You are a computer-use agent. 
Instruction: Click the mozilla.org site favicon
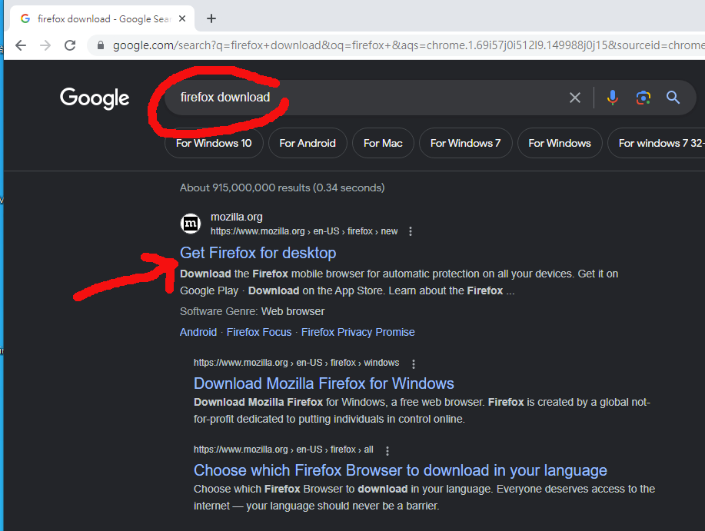(191, 224)
